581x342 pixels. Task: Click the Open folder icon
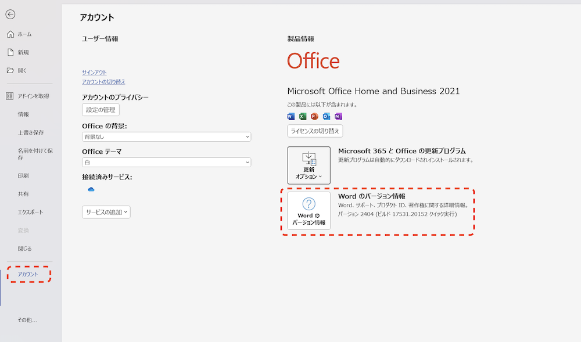[x=10, y=70]
